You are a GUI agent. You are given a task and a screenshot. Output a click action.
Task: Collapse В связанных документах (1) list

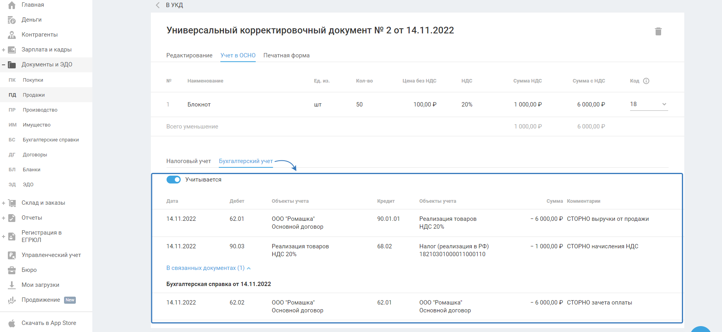pos(209,268)
